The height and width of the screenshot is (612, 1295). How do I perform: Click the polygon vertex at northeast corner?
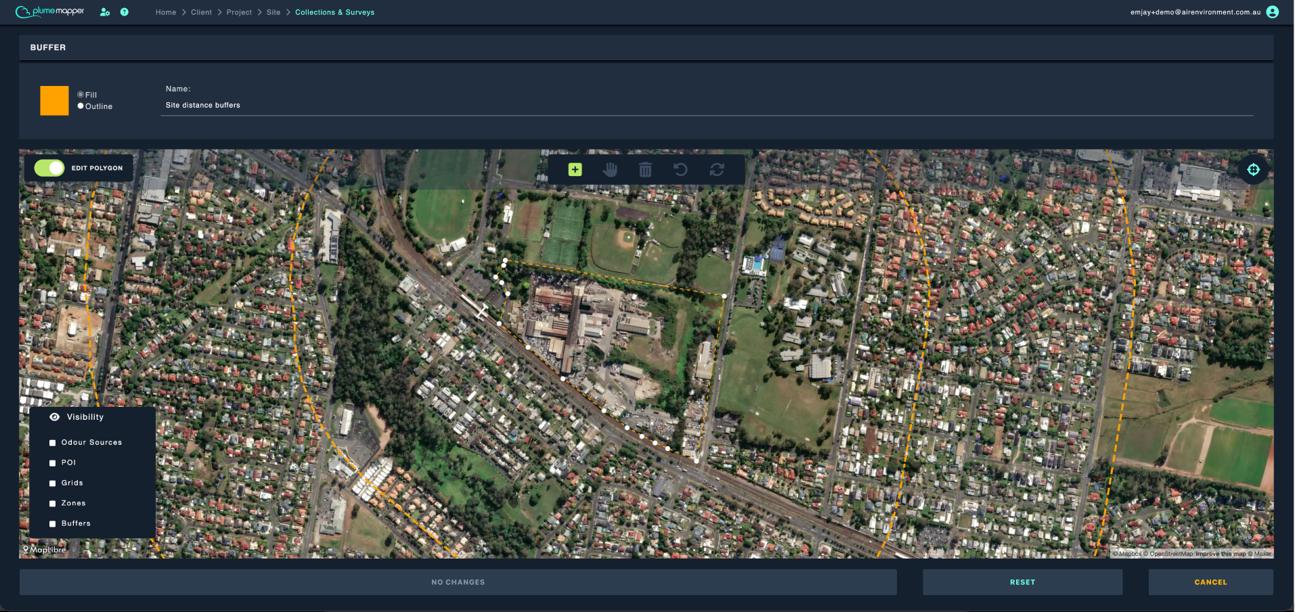point(724,296)
